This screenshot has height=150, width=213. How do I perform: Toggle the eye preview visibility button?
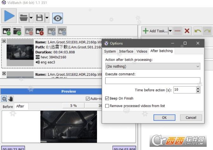57,18
